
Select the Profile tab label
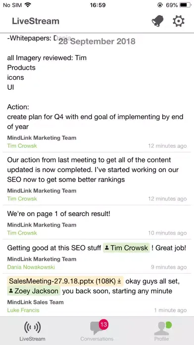pos(162,339)
